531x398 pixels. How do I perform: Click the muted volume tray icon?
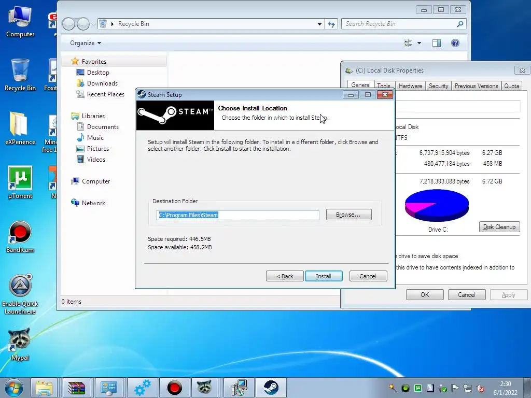[x=480, y=388]
